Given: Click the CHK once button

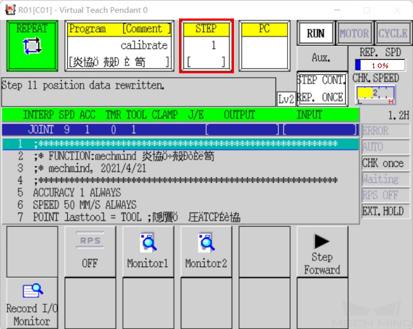Looking at the screenshot, I should 382,163.
